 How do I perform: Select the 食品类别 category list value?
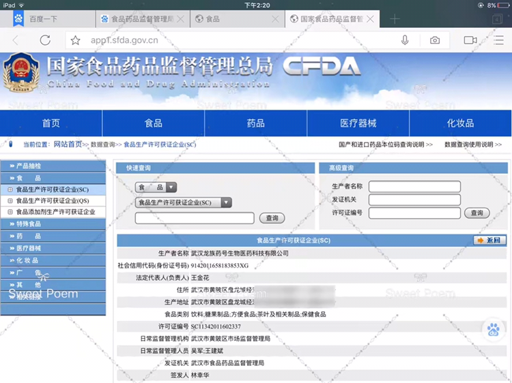point(258,314)
